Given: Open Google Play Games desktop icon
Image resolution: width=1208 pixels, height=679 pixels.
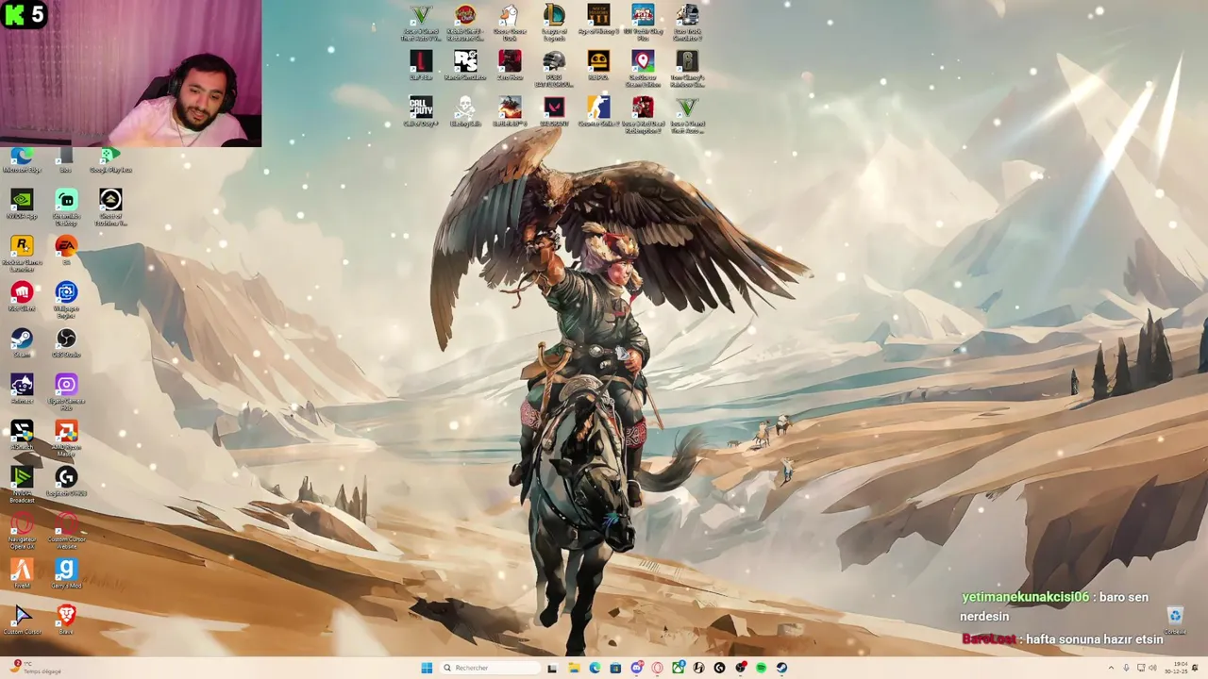Looking at the screenshot, I should [x=110, y=160].
